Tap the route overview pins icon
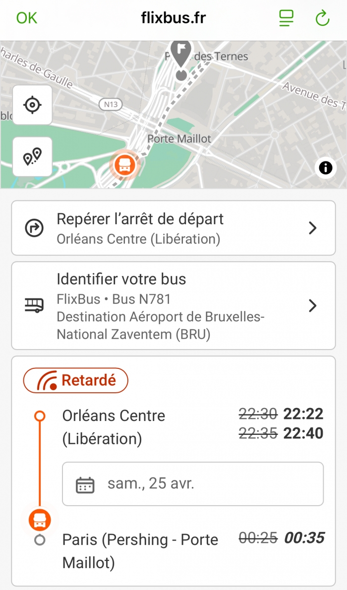Image resolution: width=347 pixels, height=590 pixels. pos(32,157)
